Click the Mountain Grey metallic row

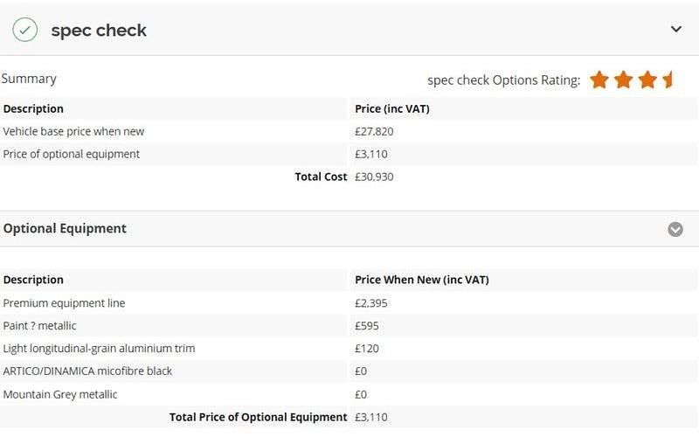coord(60,394)
